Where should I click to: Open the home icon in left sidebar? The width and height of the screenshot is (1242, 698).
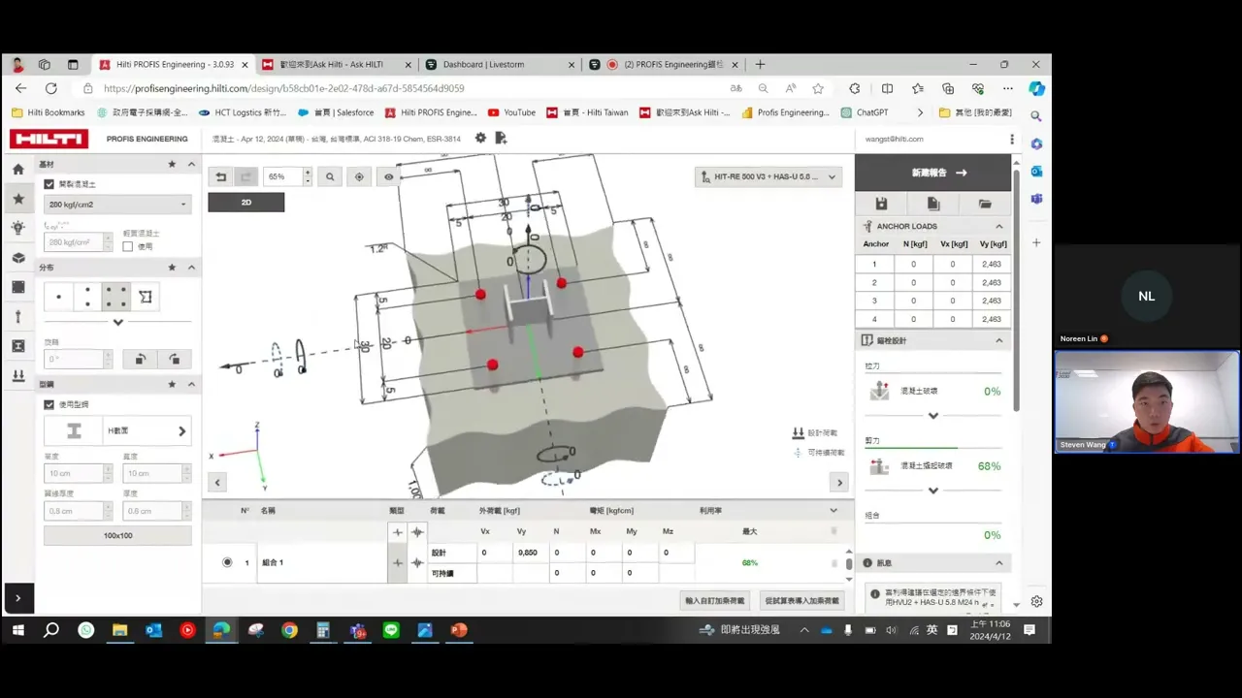pos(17,170)
